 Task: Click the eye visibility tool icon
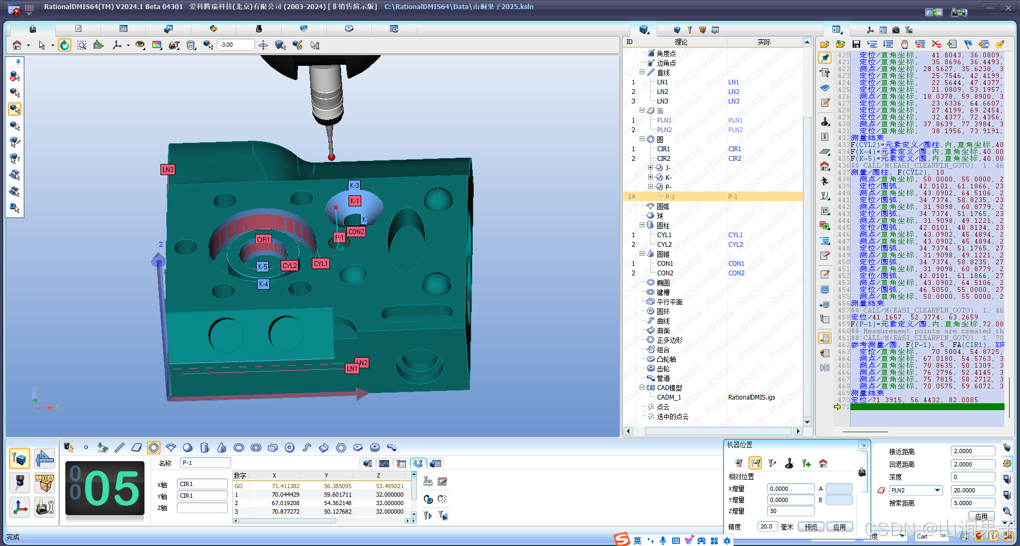coord(140,45)
